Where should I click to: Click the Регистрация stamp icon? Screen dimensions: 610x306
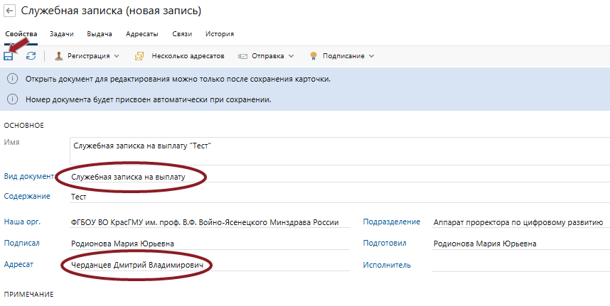tap(58, 56)
